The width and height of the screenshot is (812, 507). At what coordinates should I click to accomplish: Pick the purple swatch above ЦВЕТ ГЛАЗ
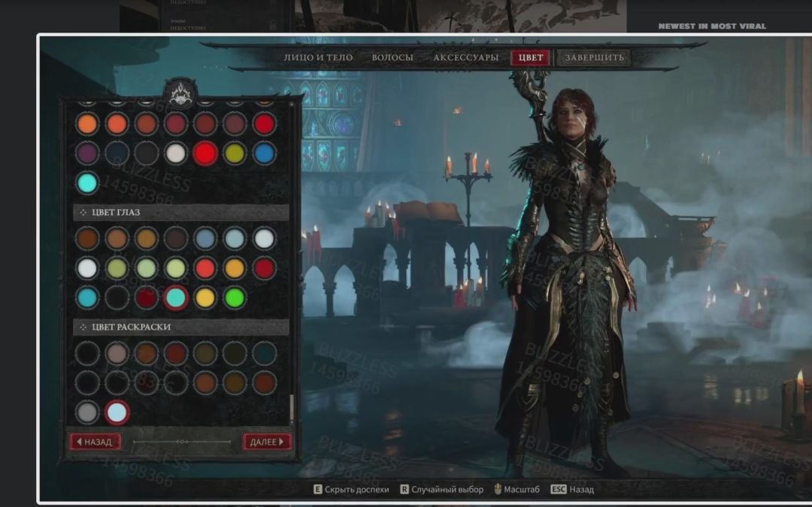[x=87, y=153]
